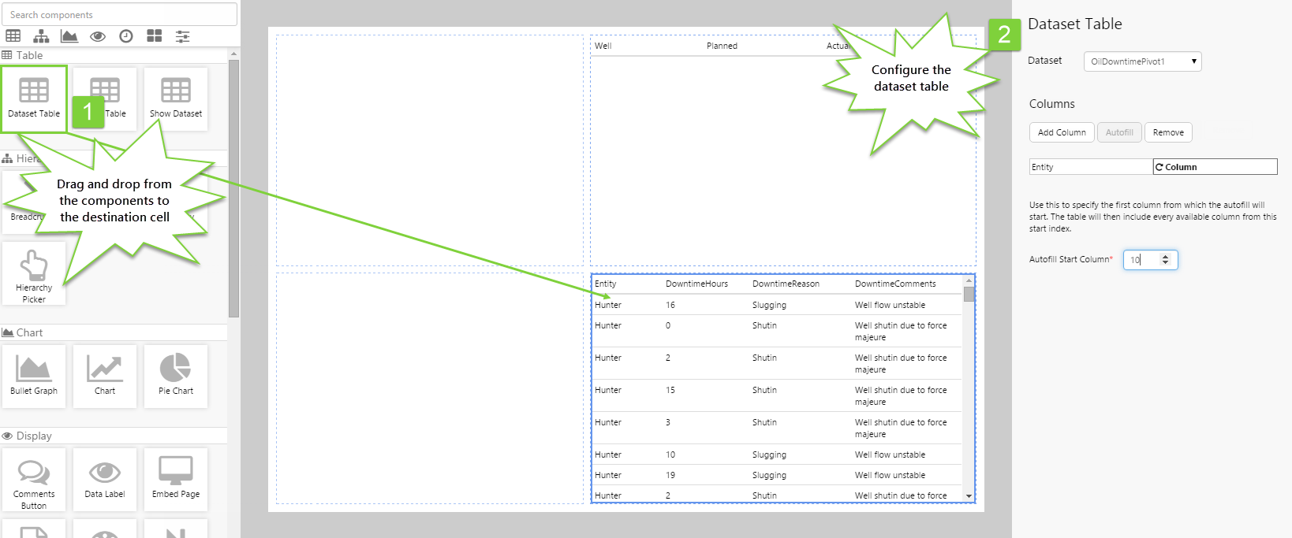This screenshot has width=1292, height=538.
Task: Click the Autofill Start Column stepper arrows
Action: tap(1165, 259)
